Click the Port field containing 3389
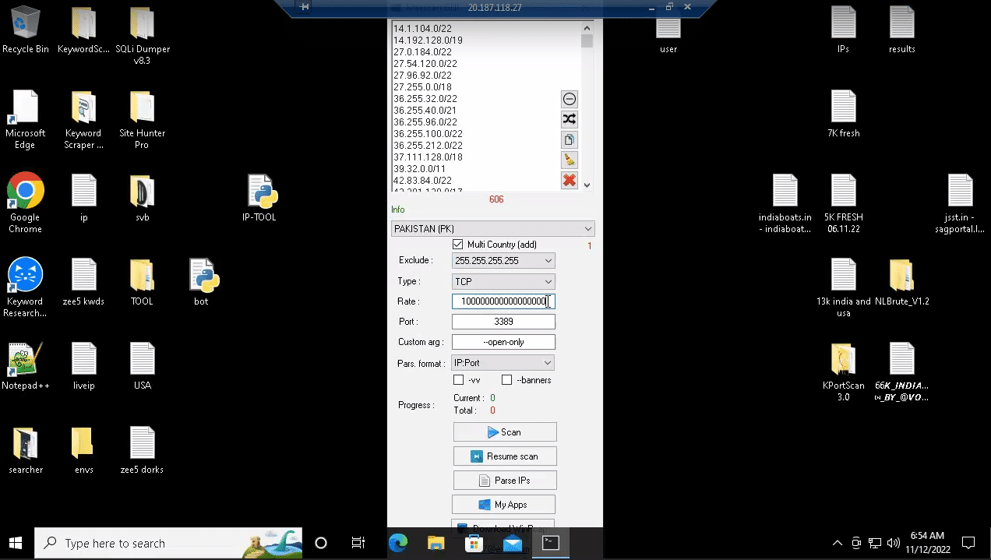991x560 pixels. [x=503, y=322]
